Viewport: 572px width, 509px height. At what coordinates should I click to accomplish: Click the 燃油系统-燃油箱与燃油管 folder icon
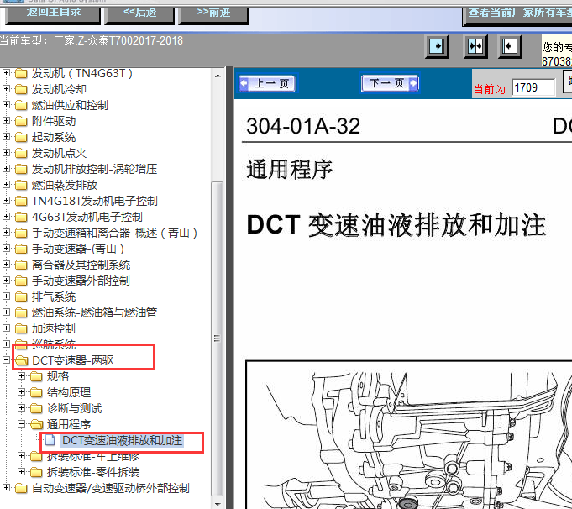(21, 312)
